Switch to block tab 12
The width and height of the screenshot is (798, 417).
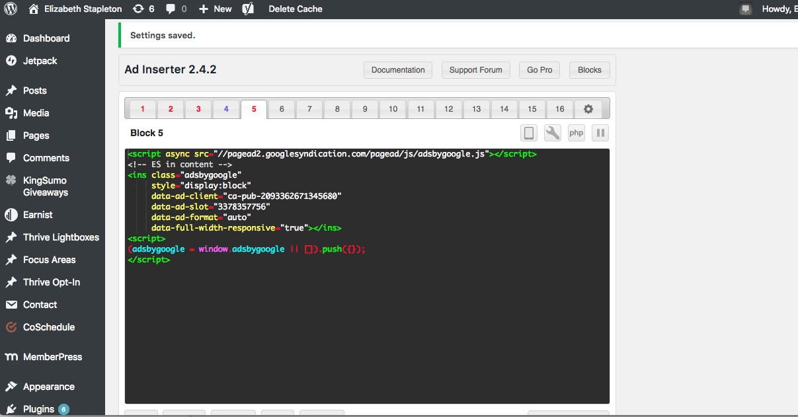tap(448, 109)
